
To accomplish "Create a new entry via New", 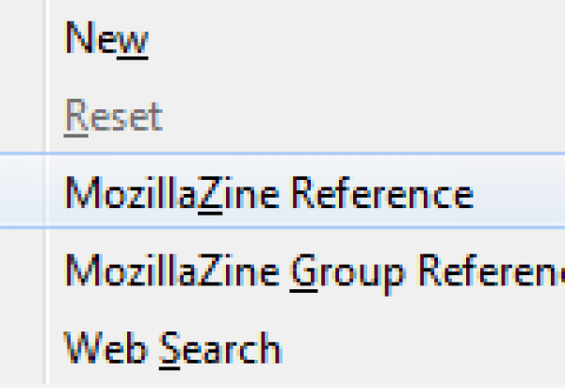I will point(106,39).
